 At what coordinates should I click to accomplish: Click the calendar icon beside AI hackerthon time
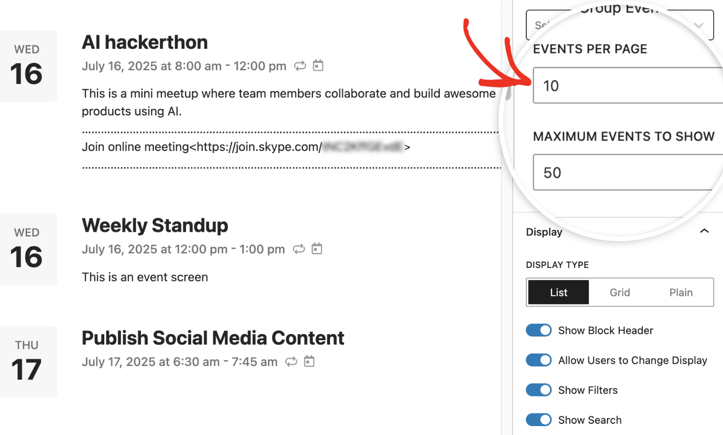click(x=318, y=65)
